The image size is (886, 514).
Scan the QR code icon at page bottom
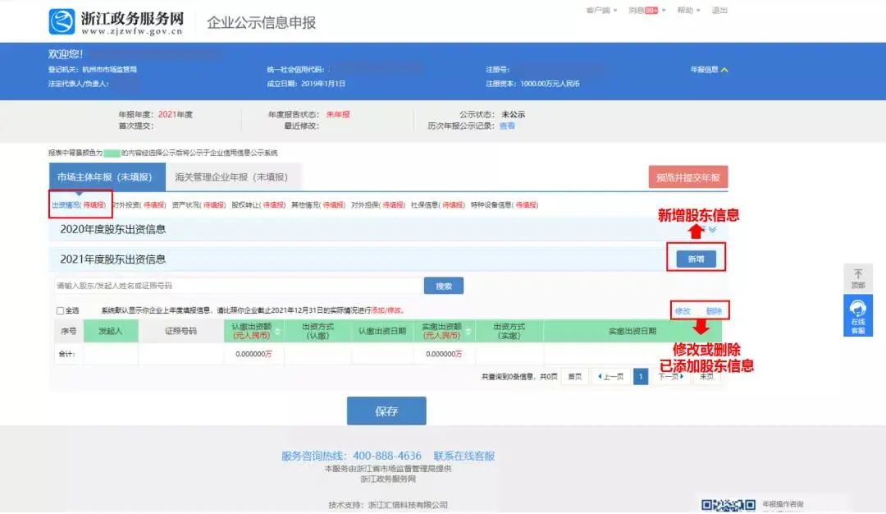727,504
